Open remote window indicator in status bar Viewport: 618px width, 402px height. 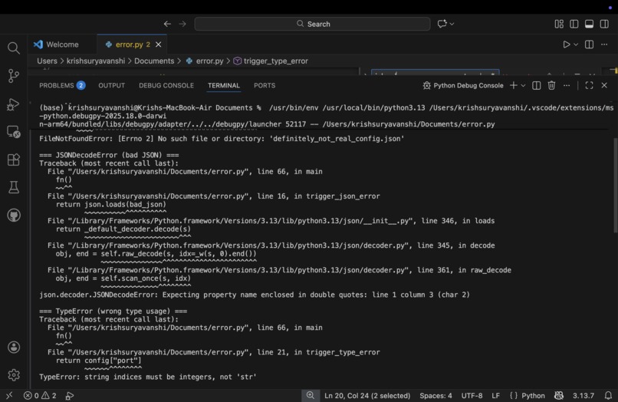pos(9,395)
